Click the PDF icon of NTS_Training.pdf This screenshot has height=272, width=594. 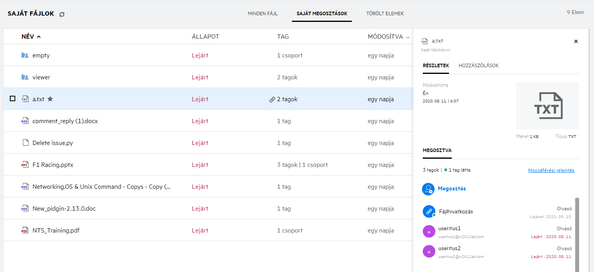tap(25, 231)
